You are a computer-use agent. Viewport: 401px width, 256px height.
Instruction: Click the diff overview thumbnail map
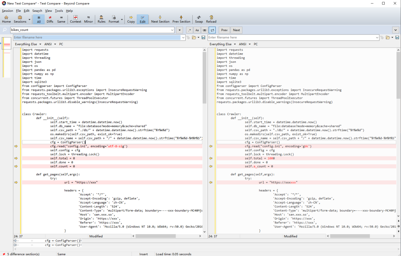(x=7, y=57)
